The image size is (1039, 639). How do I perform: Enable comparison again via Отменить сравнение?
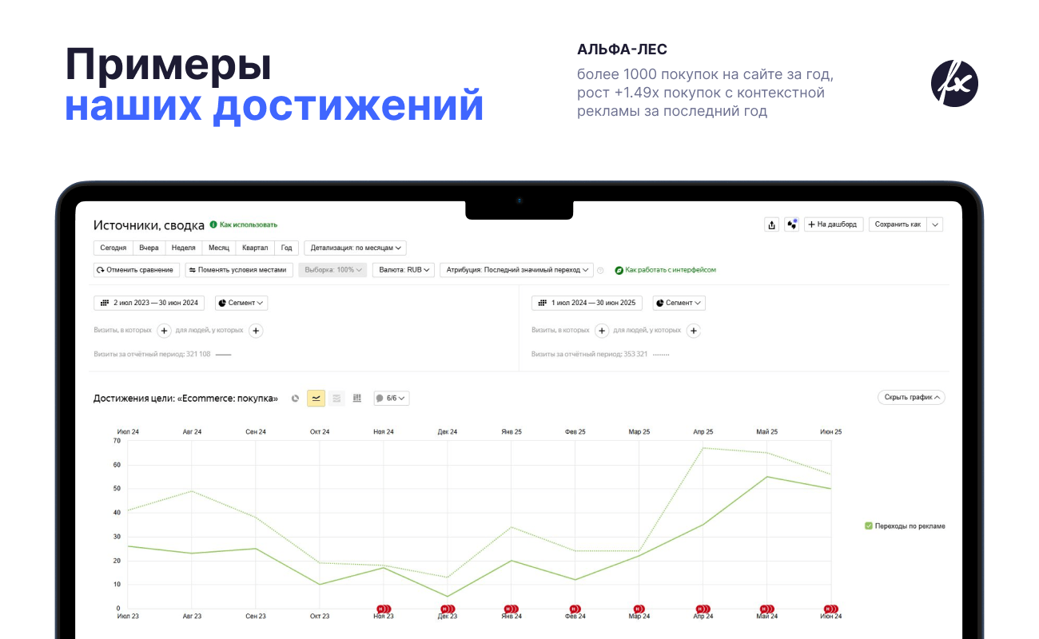pyautogui.click(x=137, y=269)
